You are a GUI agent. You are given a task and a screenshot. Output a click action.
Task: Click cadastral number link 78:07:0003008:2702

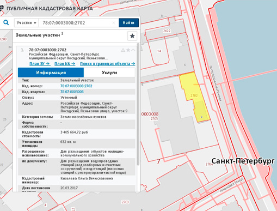tap(76, 86)
